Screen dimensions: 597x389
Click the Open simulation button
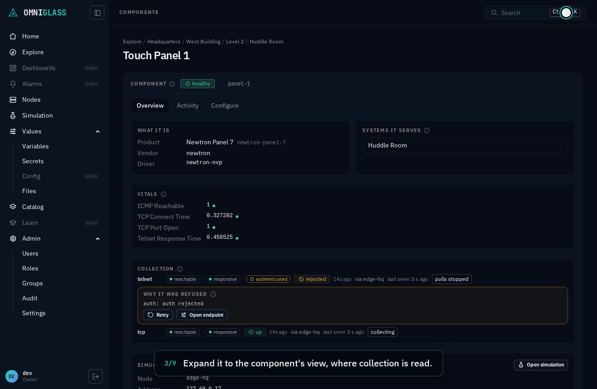click(541, 365)
